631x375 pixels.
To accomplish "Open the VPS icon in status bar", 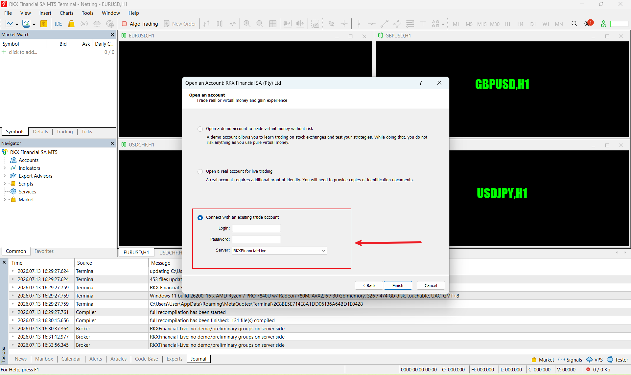I will [595, 360].
